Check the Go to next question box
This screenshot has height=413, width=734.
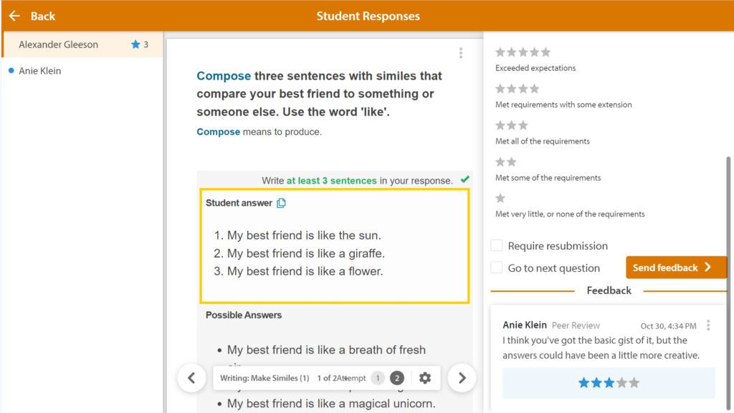(496, 268)
